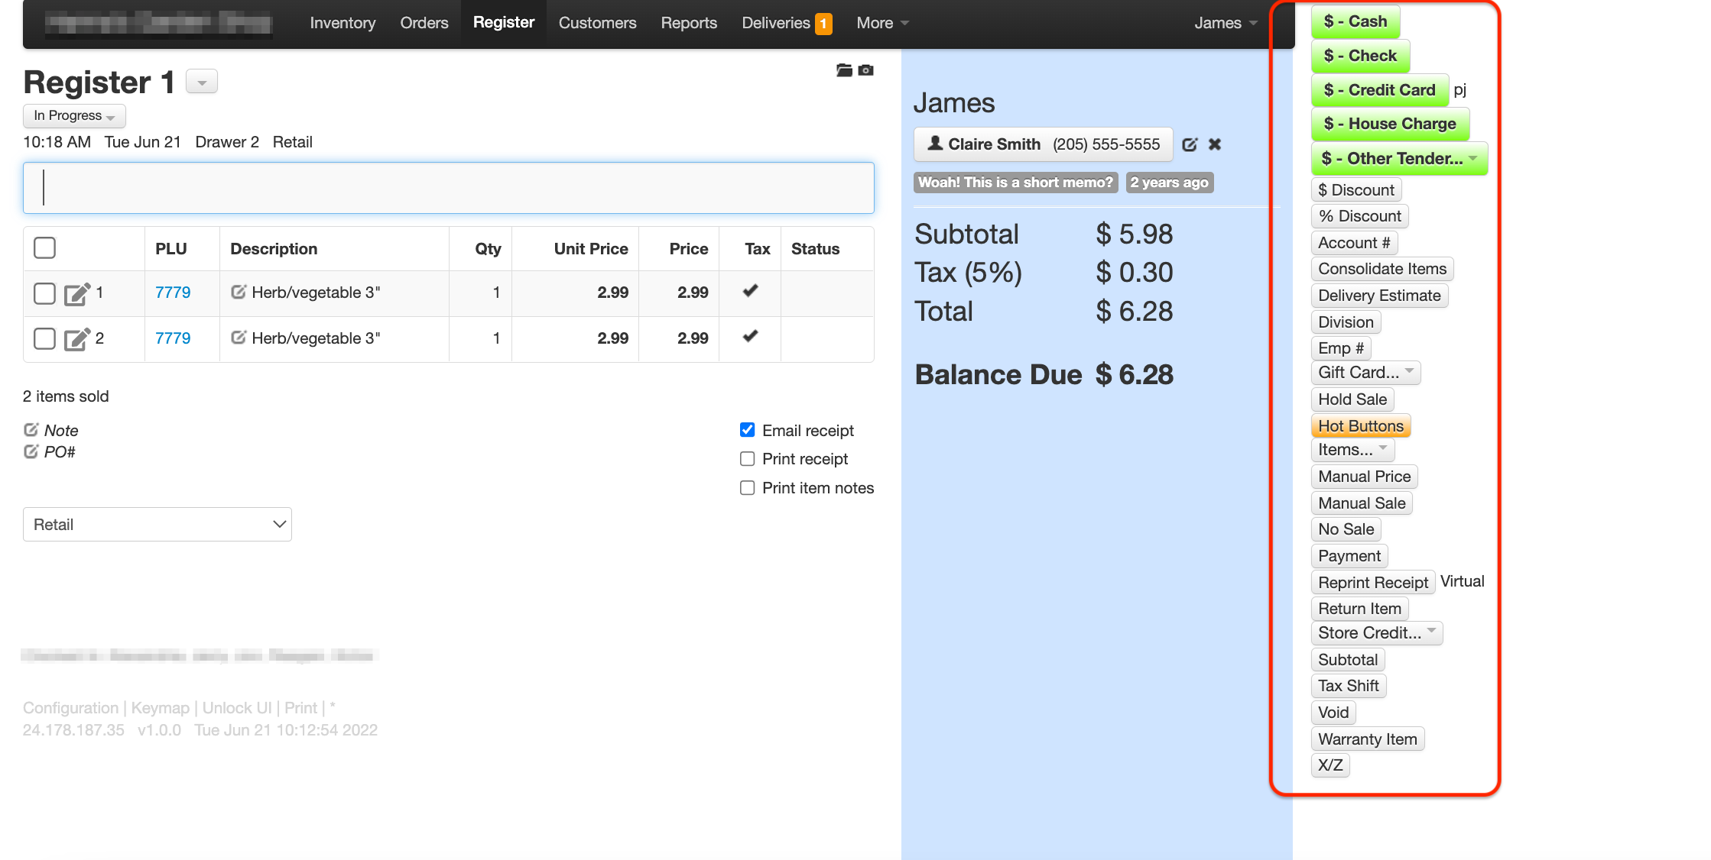Enable the Print receipt checkbox
1711x860 pixels.
[748, 459]
